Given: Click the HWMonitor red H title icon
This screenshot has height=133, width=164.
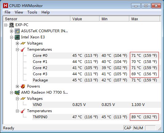Looking at the screenshot, I should (x=6, y=6).
